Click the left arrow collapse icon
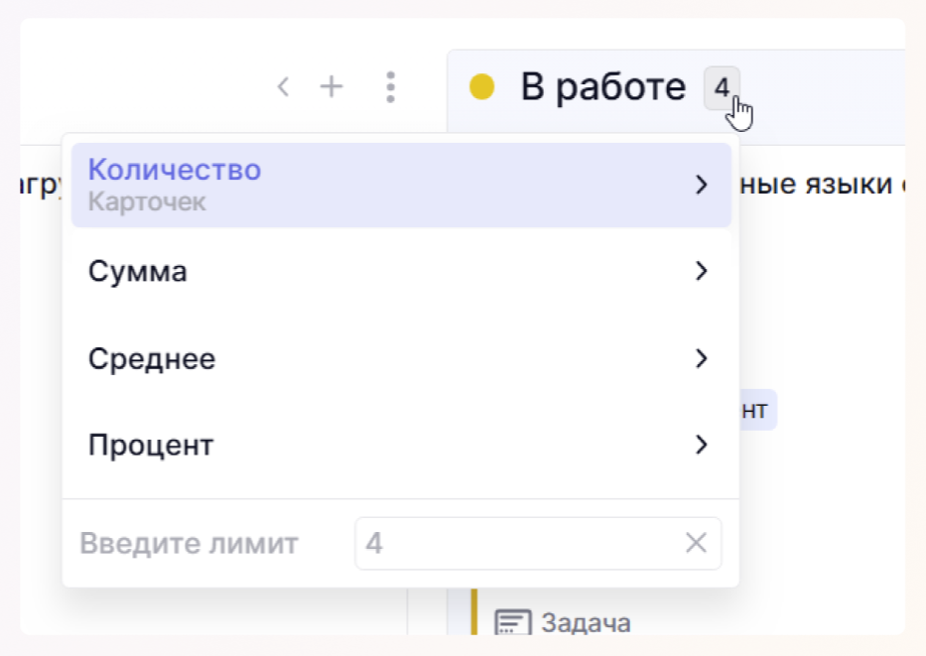The image size is (926, 656). click(x=284, y=87)
